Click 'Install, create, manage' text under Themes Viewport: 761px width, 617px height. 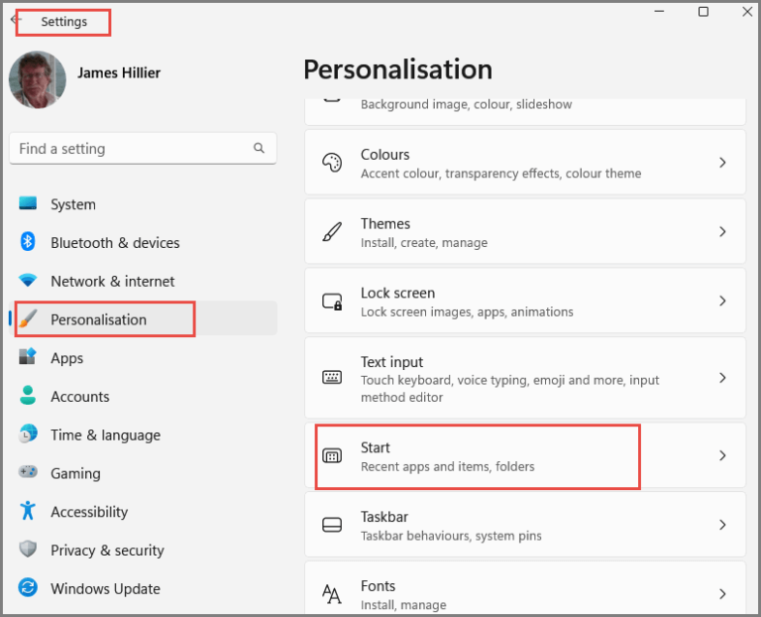[x=424, y=242]
